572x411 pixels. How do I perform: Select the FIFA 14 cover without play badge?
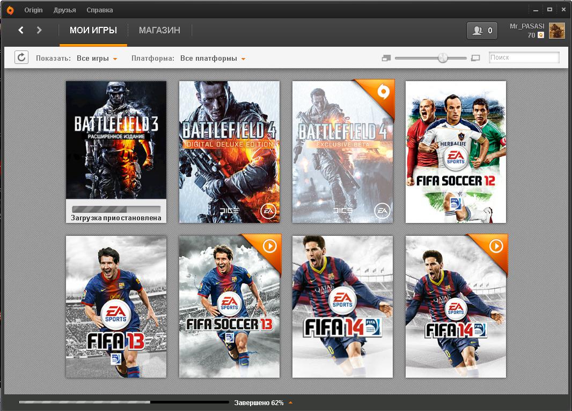[x=342, y=307]
